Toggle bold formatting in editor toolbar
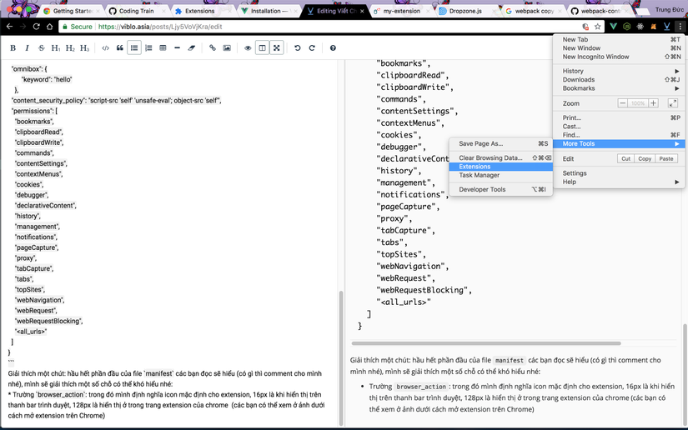688x430 pixels. (x=13, y=48)
